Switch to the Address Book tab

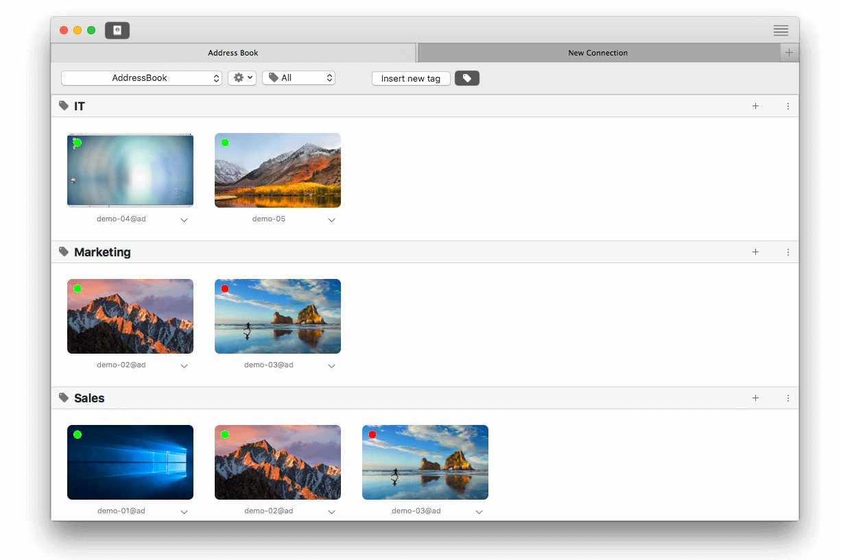233,53
